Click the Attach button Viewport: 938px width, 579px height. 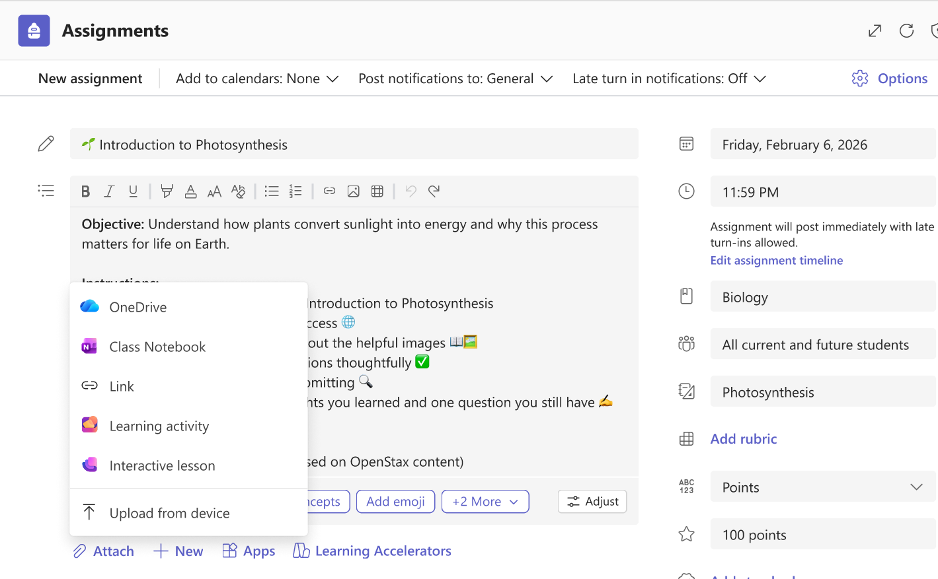(x=103, y=551)
